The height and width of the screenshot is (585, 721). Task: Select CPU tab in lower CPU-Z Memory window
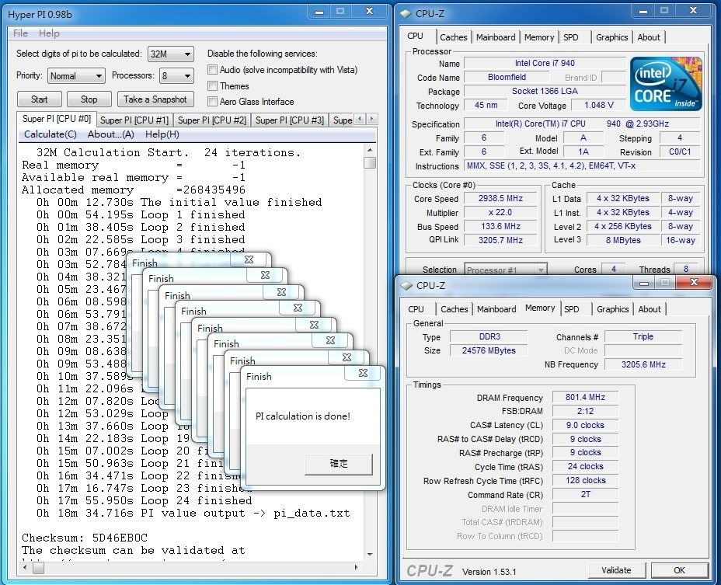click(x=416, y=309)
